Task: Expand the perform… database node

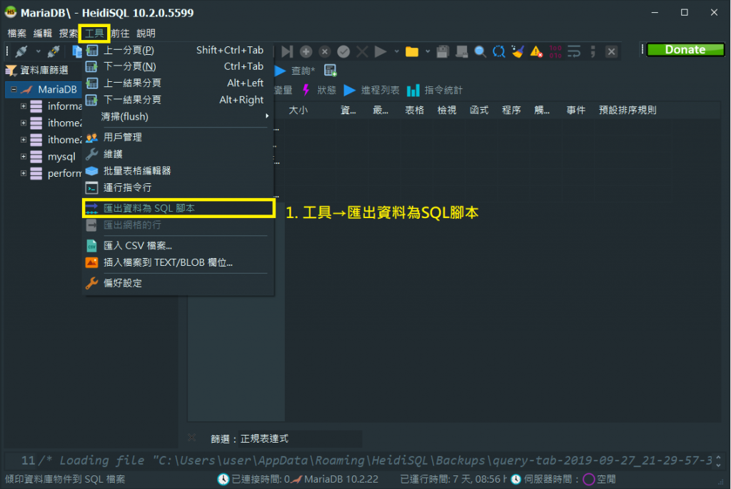Action: (x=24, y=173)
